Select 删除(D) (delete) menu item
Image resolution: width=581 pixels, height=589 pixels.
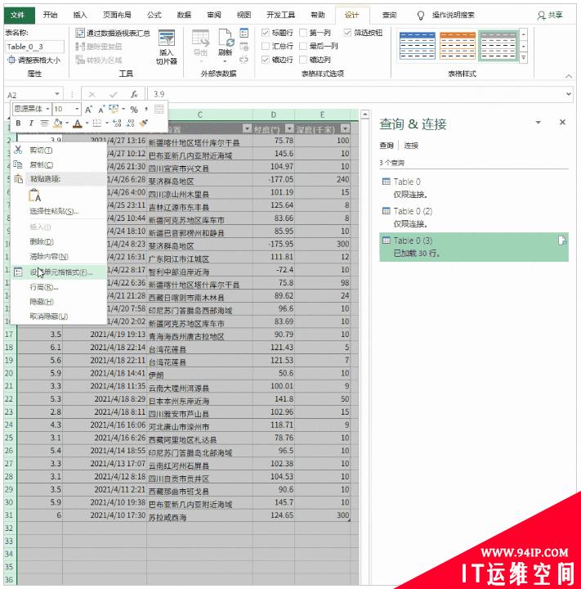(x=59, y=241)
